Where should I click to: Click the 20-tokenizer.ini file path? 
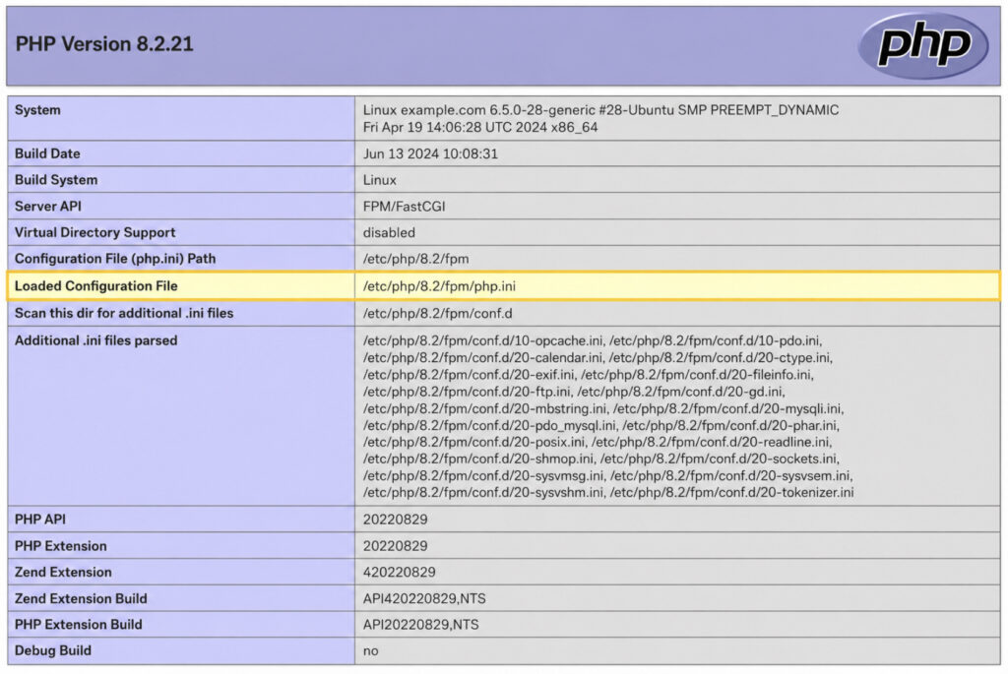pyautogui.click(x=731, y=492)
